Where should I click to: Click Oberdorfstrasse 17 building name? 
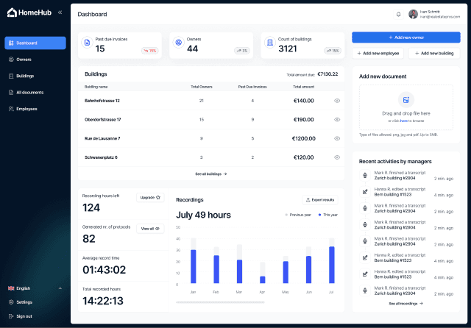pyautogui.click(x=103, y=120)
